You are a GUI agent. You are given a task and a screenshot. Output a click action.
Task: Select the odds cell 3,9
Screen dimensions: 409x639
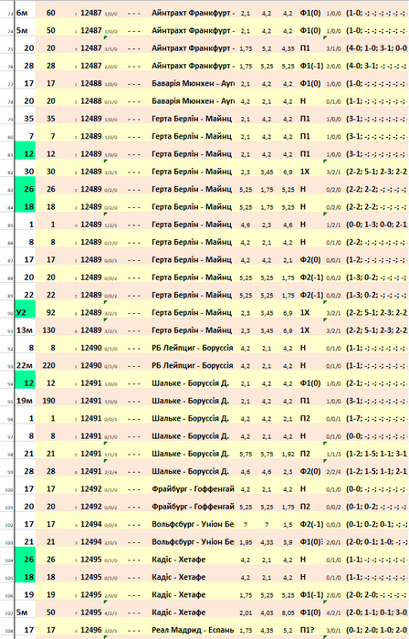tap(288, 542)
